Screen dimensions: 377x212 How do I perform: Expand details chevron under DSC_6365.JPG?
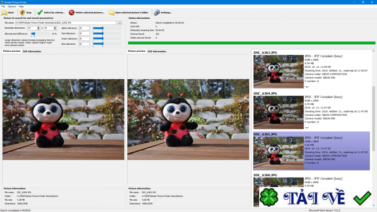307,168
